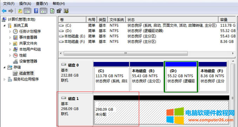Collapse the 系统工具 tree node
This screenshot has width=238, height=127.
coord(5,26)
